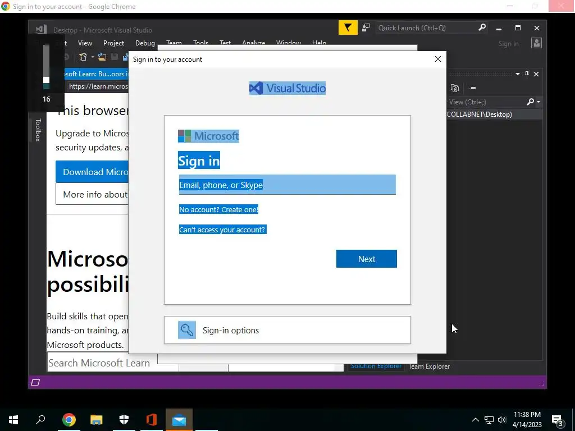Viewport: 575px width, 431px height.
Task: Click the URL address field showing https://learn.micros
Action: coord(98,86)
